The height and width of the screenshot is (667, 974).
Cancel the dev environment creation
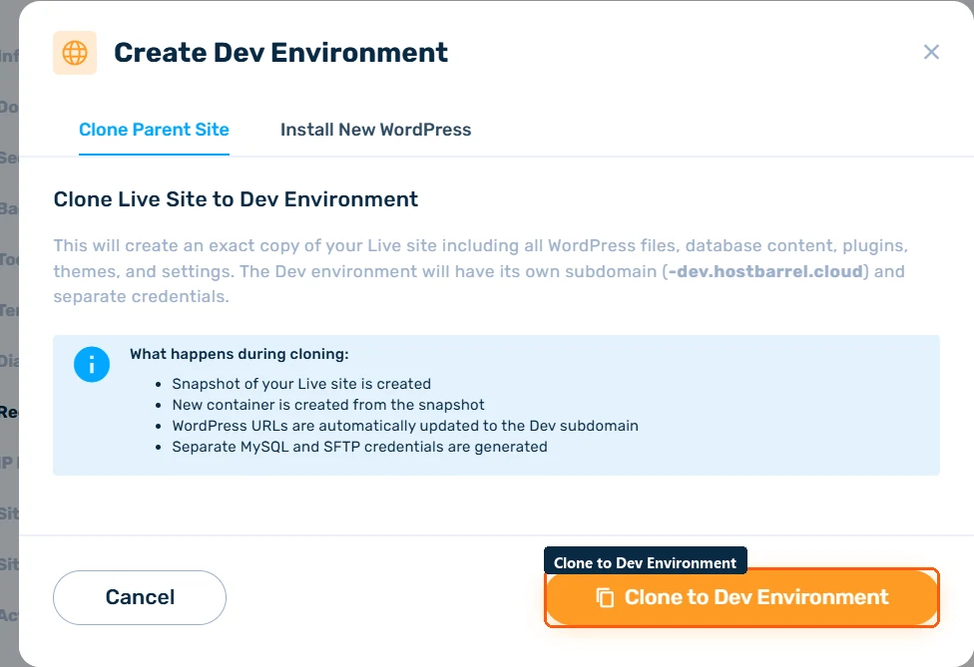tap(140, 597)
